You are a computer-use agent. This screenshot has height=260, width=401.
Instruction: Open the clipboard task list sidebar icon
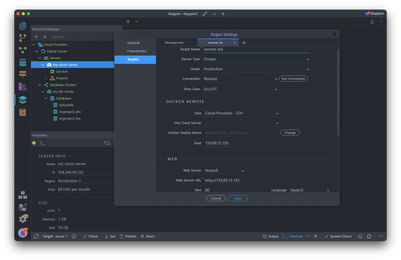click(x=23, y=112)
